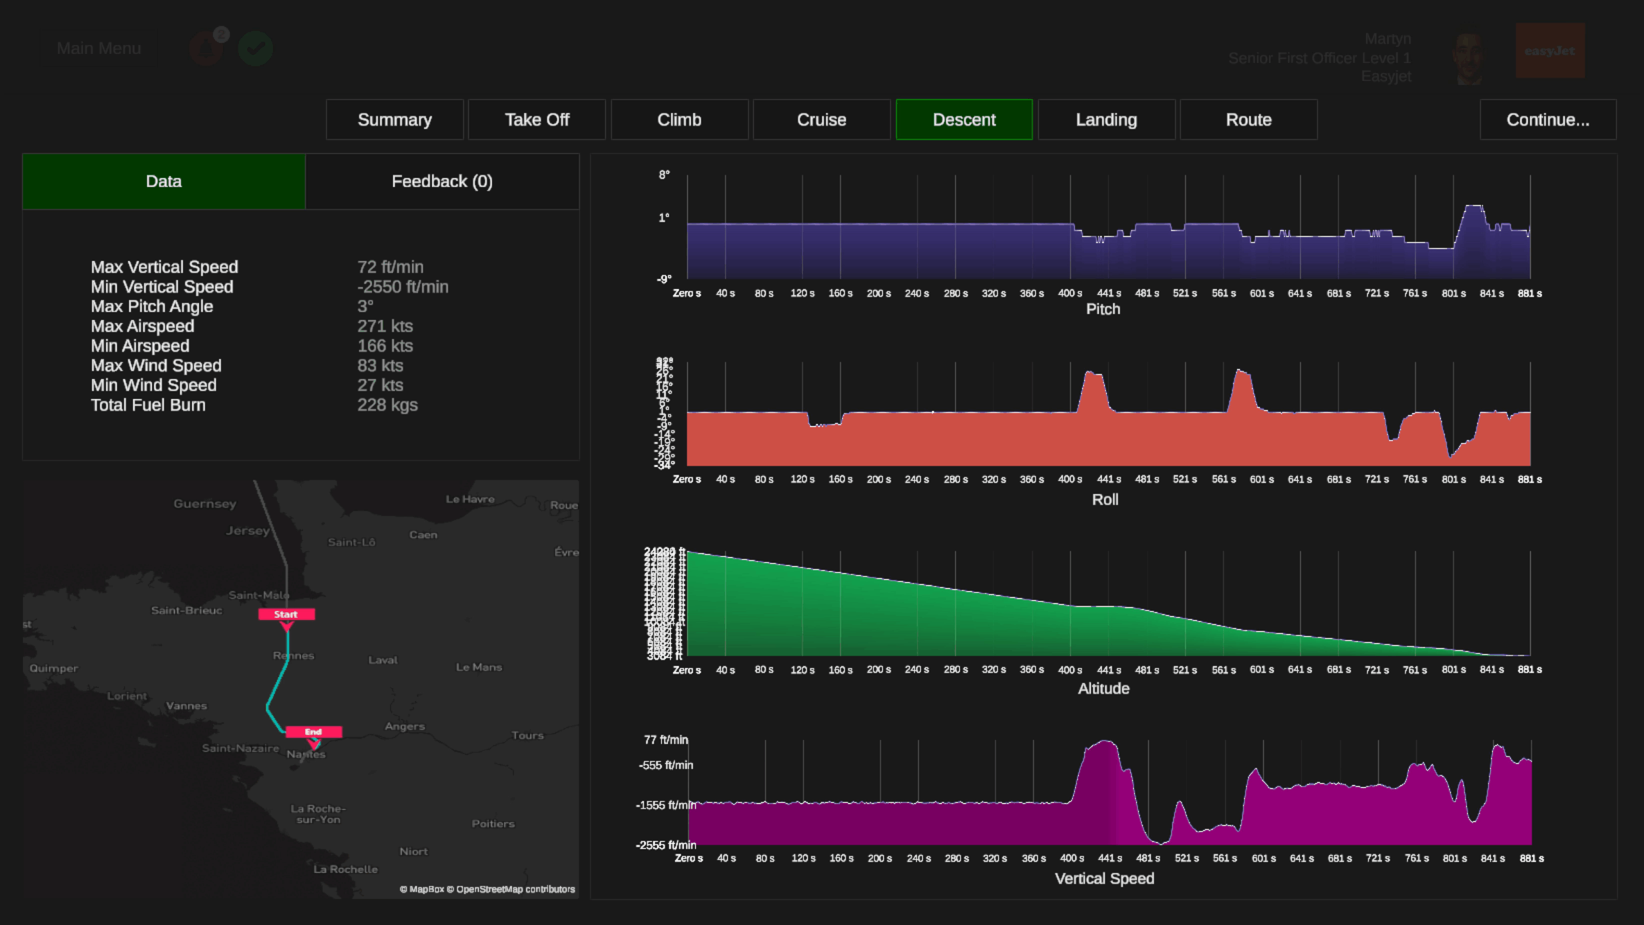This screenshot has height=925, width=1644.
Task: Click the green checkmark status icon
Action: point(255,49)
